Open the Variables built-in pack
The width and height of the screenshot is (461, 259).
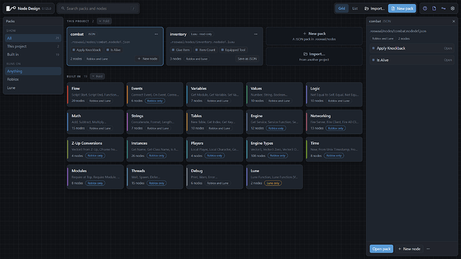[214, 95]
